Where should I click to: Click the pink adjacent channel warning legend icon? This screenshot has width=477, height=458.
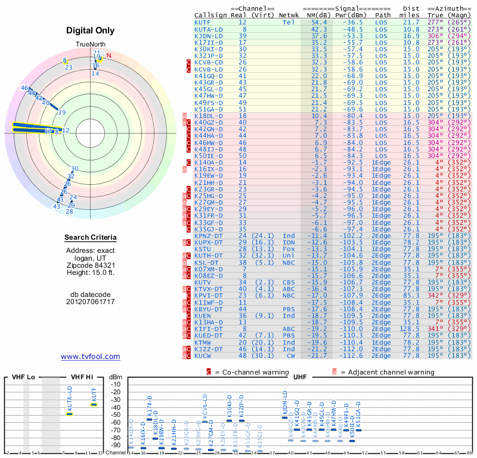tap(334, 372)
